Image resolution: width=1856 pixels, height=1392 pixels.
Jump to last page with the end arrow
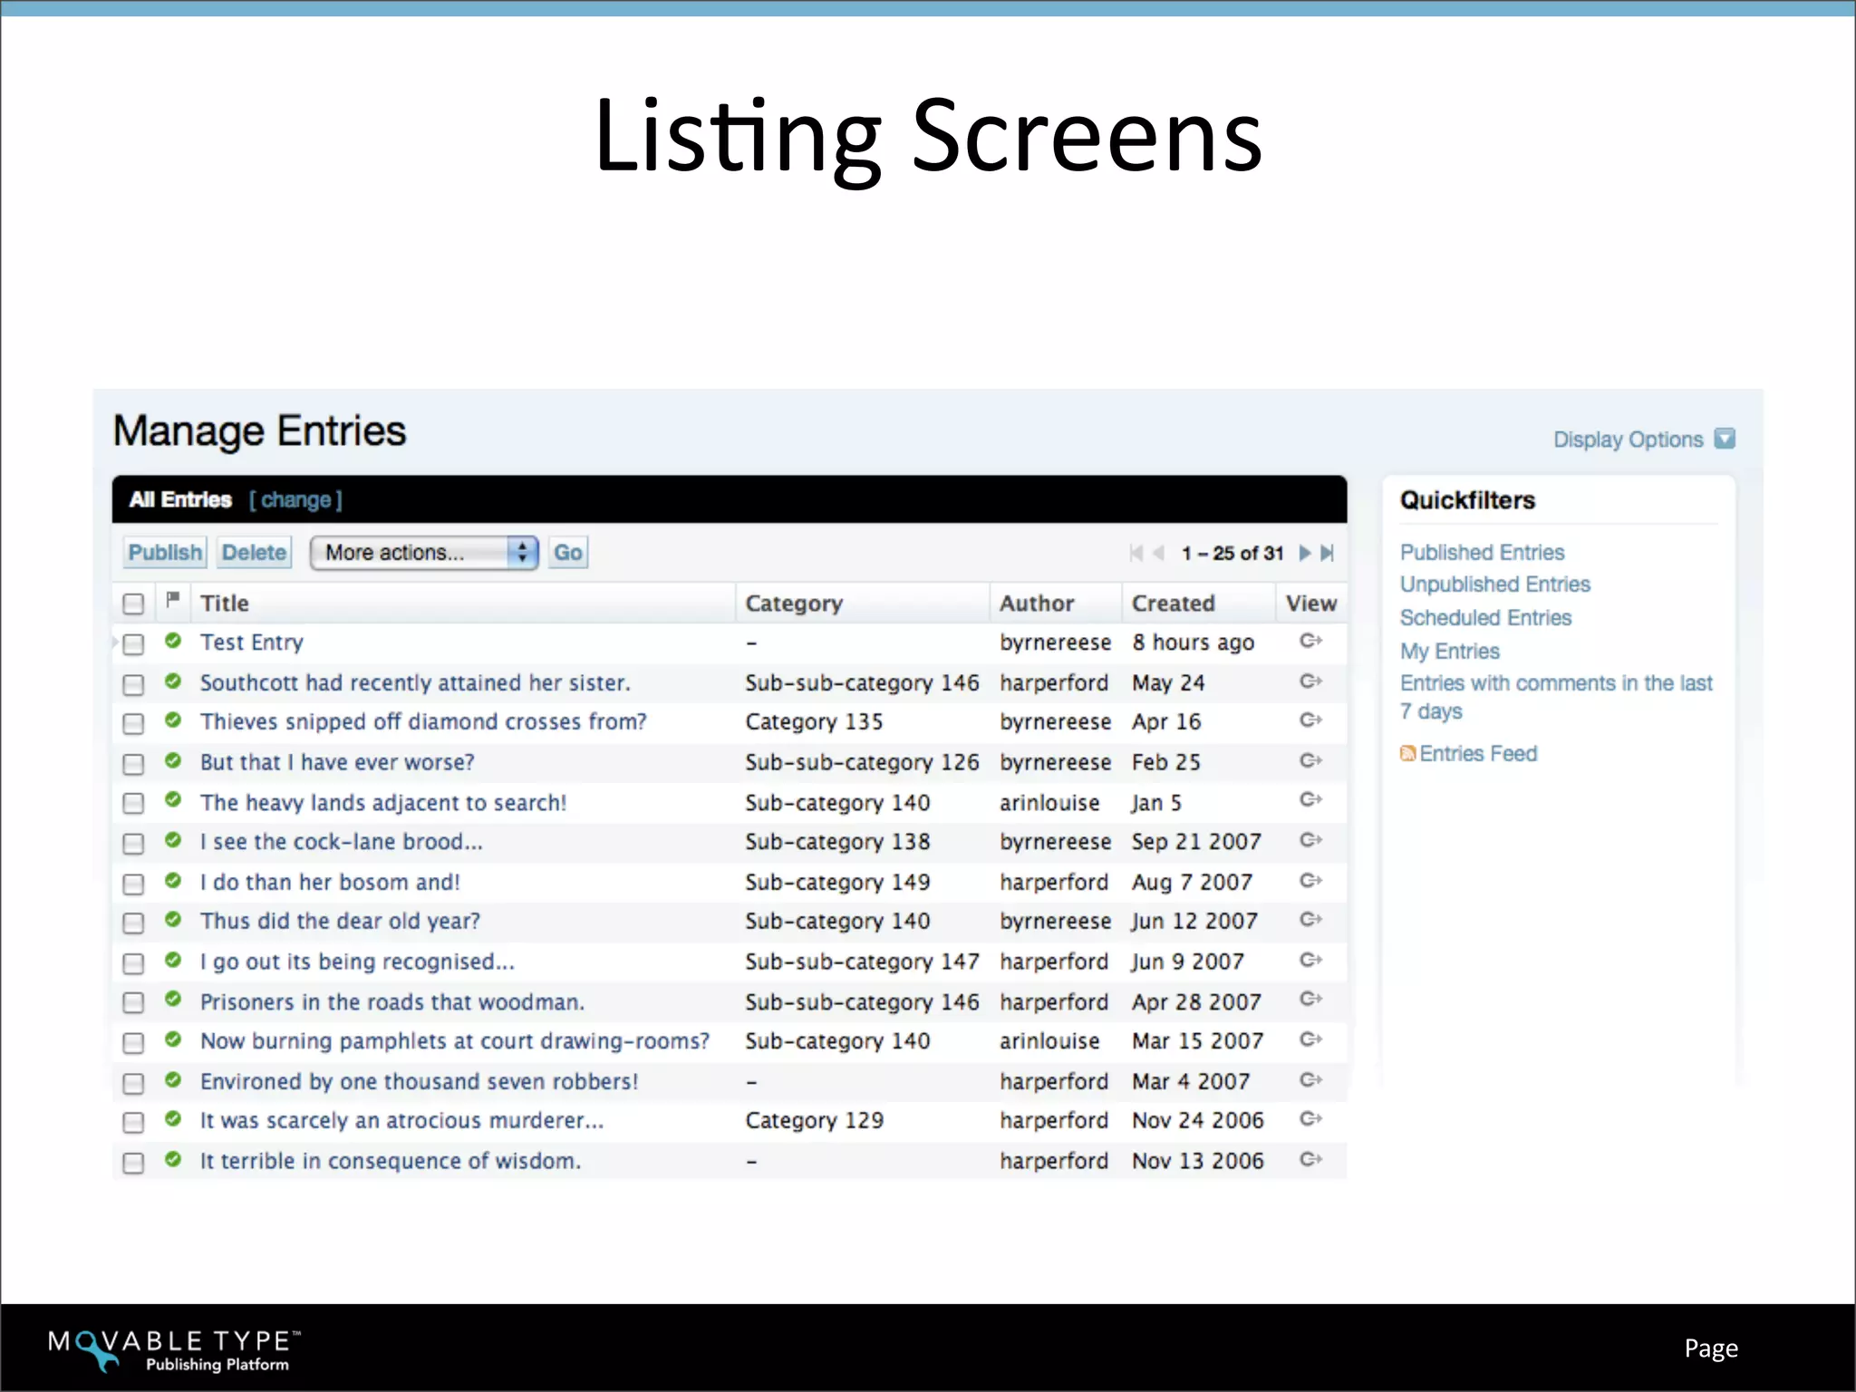(1328, 553)
